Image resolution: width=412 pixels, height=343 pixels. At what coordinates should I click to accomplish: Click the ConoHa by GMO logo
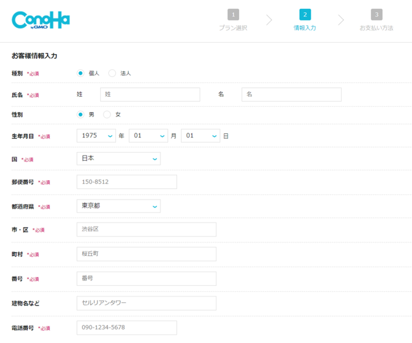pyautogui.click(x=40, y=20)
